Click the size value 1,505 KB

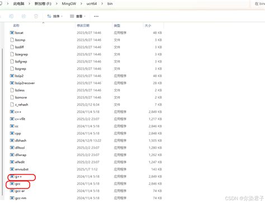tap(155, 141)
